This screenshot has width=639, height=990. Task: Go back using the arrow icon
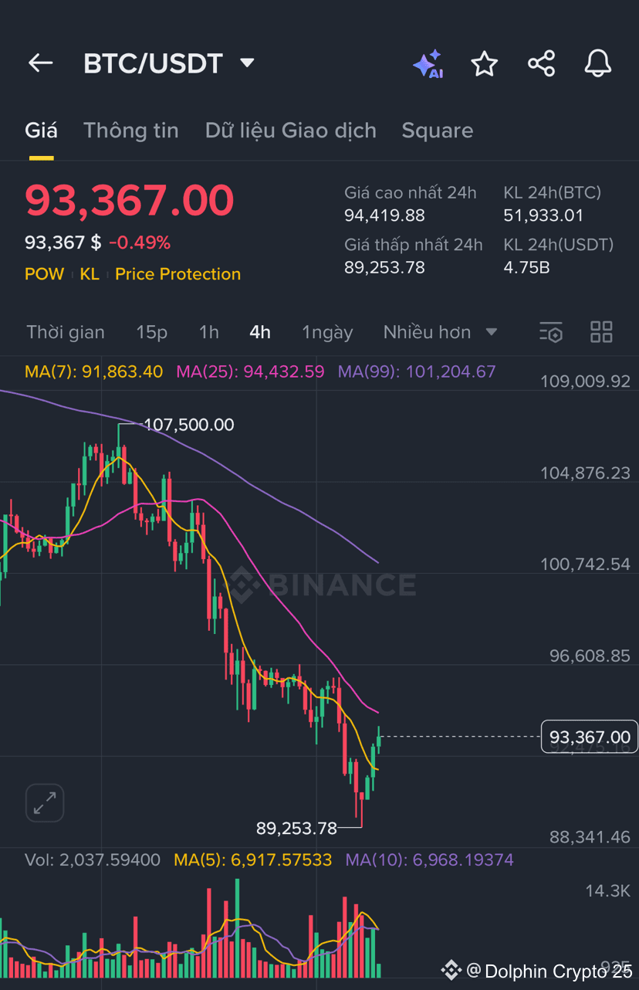tap(40, 63)
